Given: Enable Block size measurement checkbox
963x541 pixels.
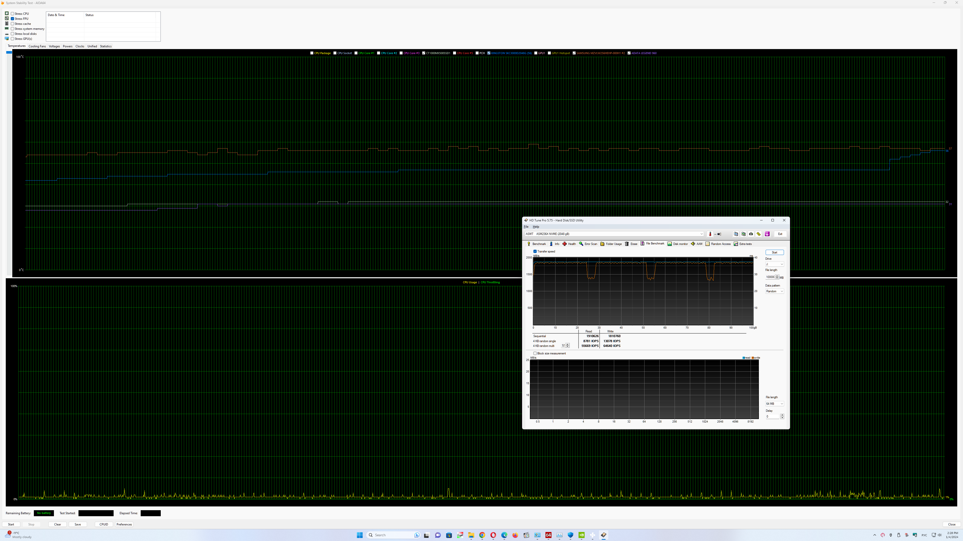Looking at the screenshot, I should coord(535,353).
